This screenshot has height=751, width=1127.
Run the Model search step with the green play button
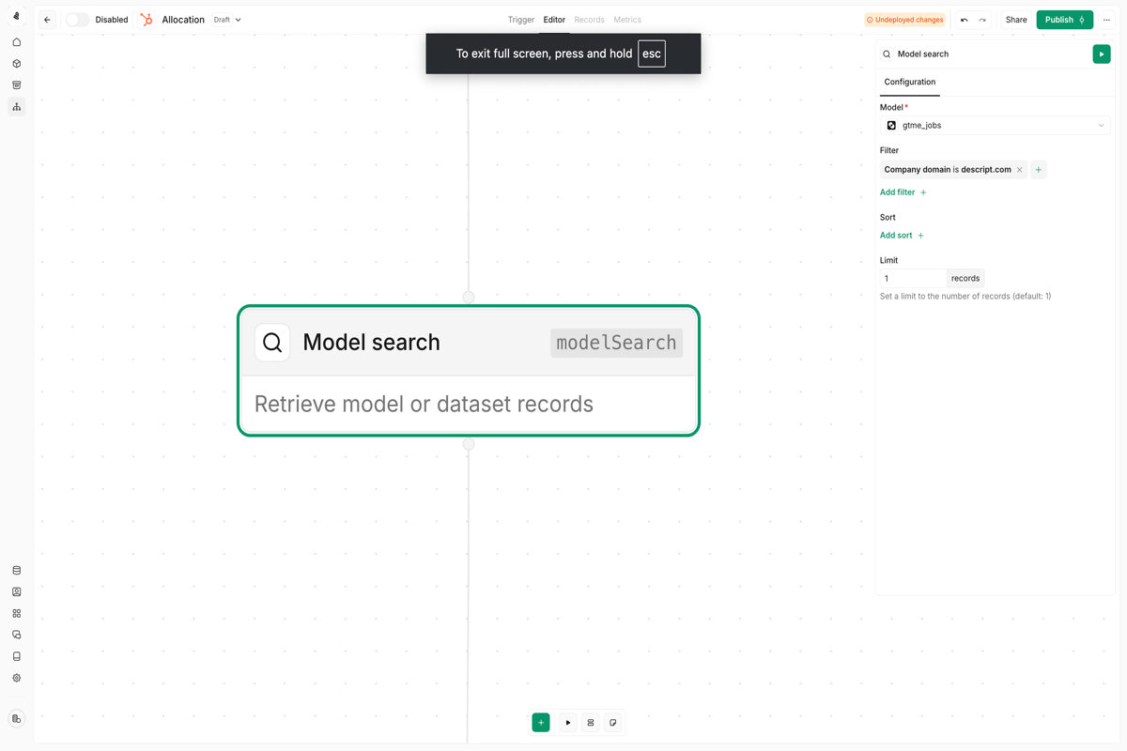(1102, 54)
